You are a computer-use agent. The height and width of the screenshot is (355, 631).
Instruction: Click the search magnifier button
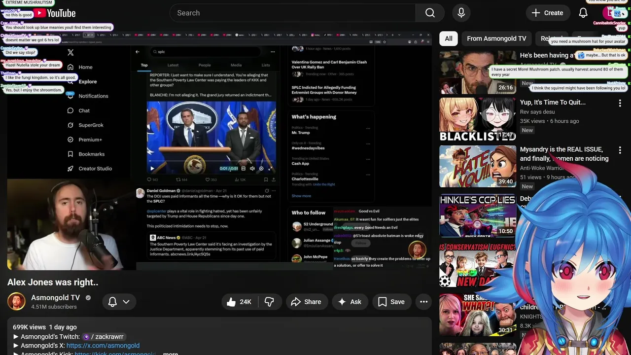pos(430,13)
